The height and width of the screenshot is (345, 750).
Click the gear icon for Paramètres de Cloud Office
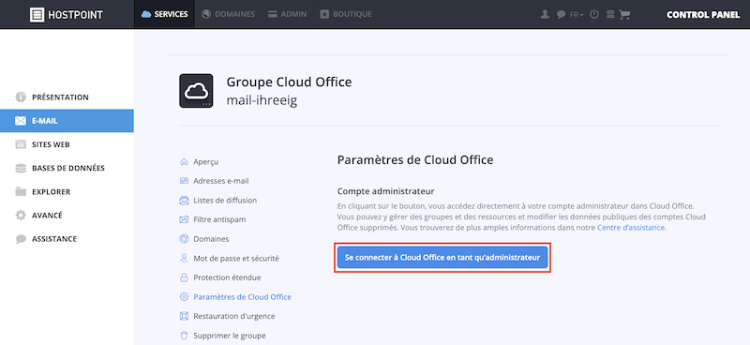pos(184,296)
